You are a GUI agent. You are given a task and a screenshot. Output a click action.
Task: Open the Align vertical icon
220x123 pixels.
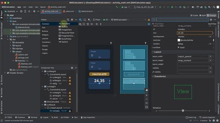[x=101, y=24]
